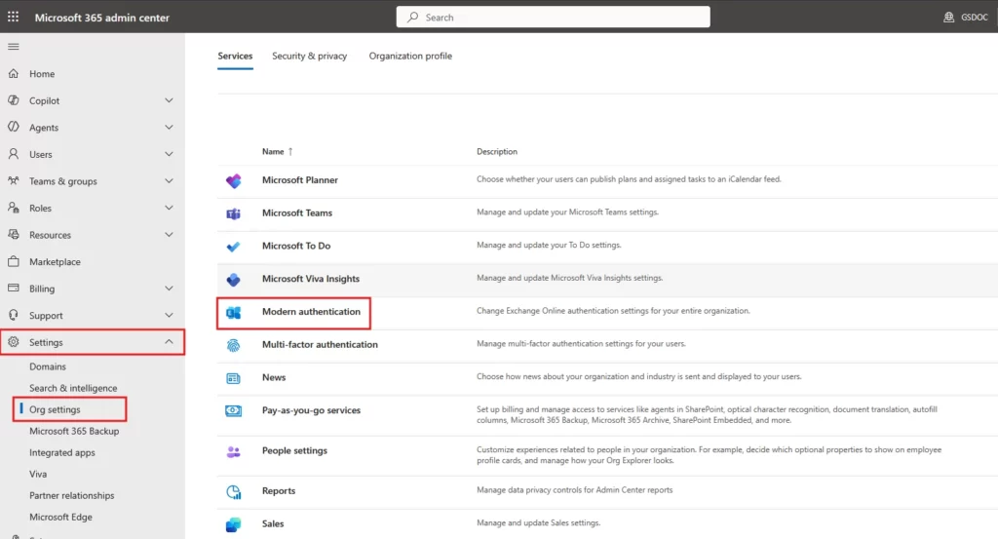Open Microsoft Planner settings
This screenshot has height=539, width=998.
click(300, 180)
